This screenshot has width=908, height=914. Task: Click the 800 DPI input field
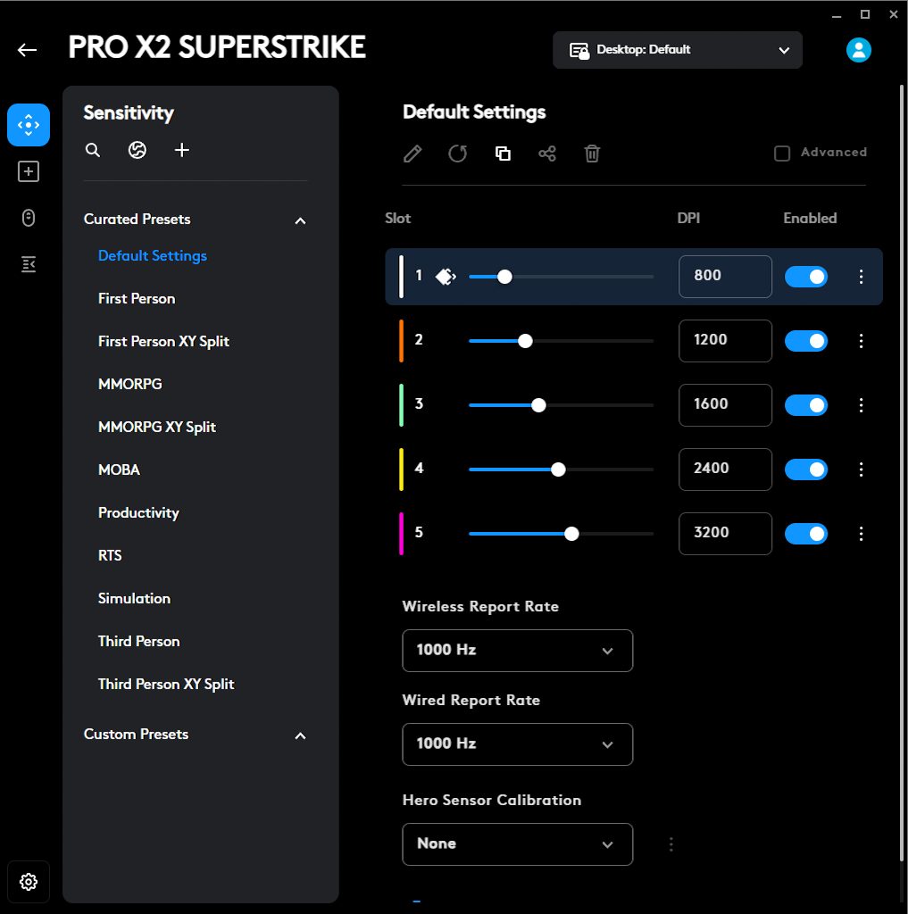[725, 277]
